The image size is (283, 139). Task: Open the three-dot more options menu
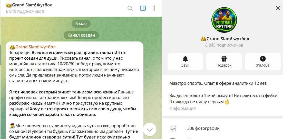click(x=154, y=8)
